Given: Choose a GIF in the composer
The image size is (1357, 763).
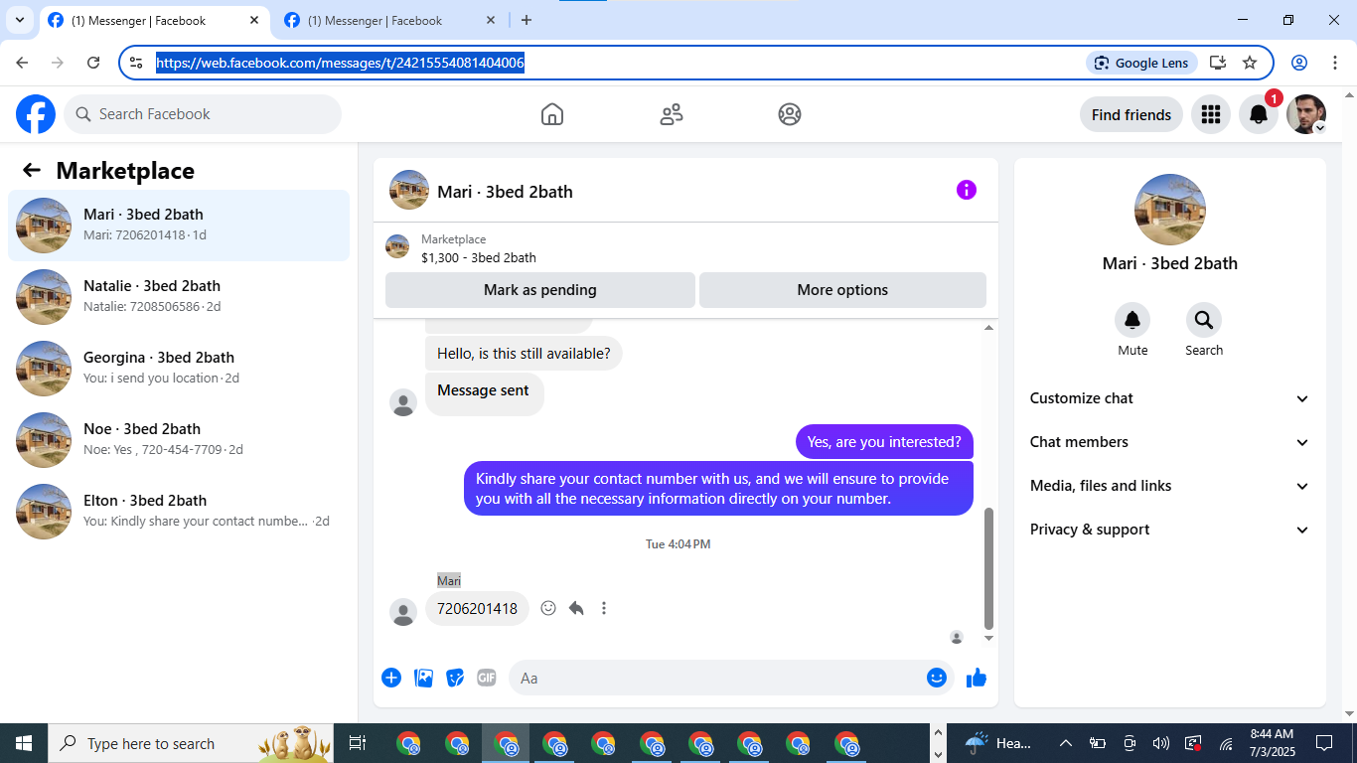Looking at the screenshot, I should click(486, 678).
